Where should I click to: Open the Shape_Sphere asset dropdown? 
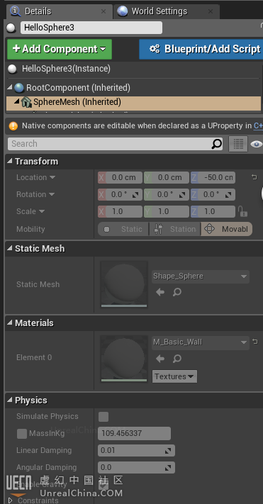click(201, 276)
